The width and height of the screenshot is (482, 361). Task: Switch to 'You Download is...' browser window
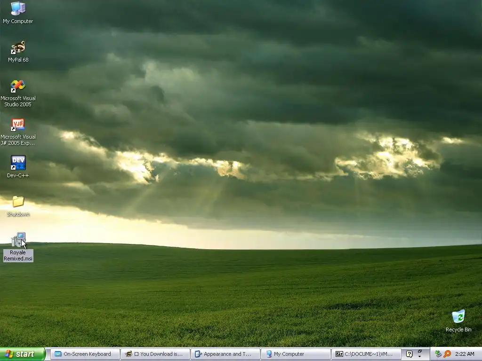click(x=155, y=354)
